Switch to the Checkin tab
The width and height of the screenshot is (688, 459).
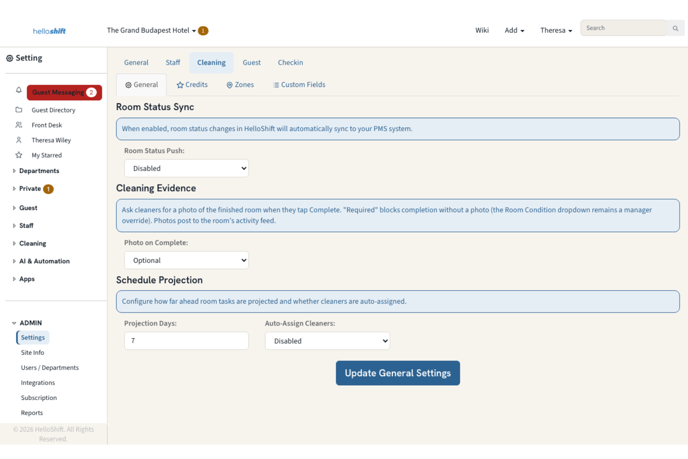(291, 63)
